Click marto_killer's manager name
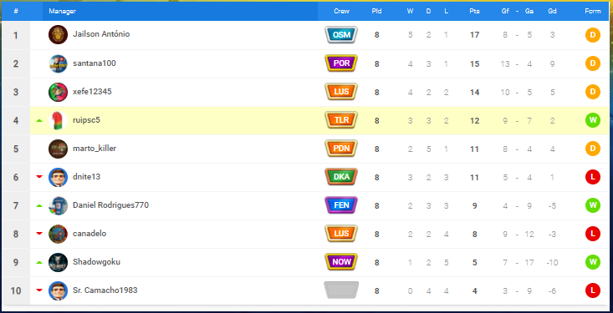 coord(95,149)
